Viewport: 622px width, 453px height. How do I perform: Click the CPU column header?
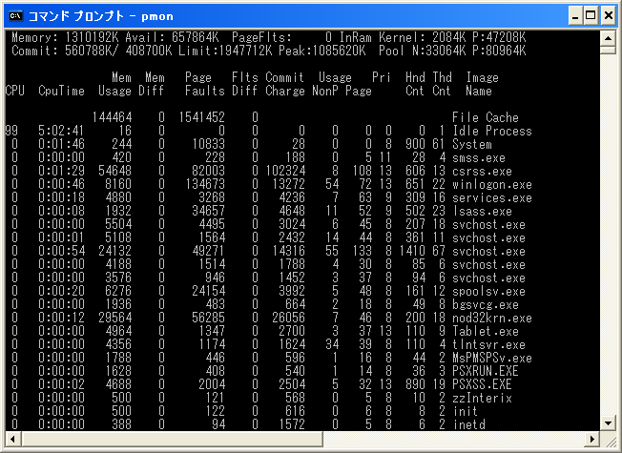click(x=15, y=91)
